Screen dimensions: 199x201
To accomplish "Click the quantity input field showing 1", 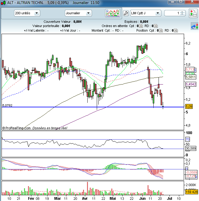I will [x=172, y=13].
